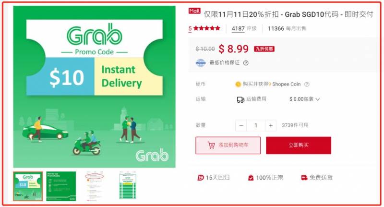Click the Shopee Coin help question mark
The image size is (384, 207).
[307, 84]
